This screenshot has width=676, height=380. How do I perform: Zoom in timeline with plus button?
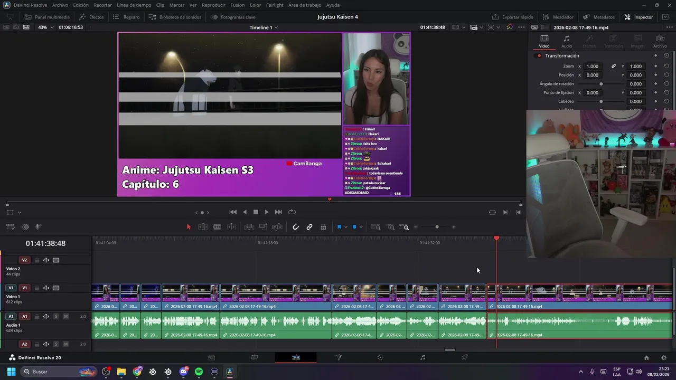coord(454,227)
